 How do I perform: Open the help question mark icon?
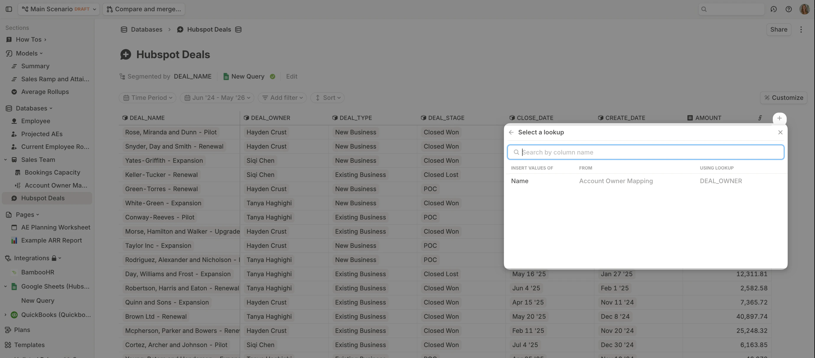pos(788,9)
